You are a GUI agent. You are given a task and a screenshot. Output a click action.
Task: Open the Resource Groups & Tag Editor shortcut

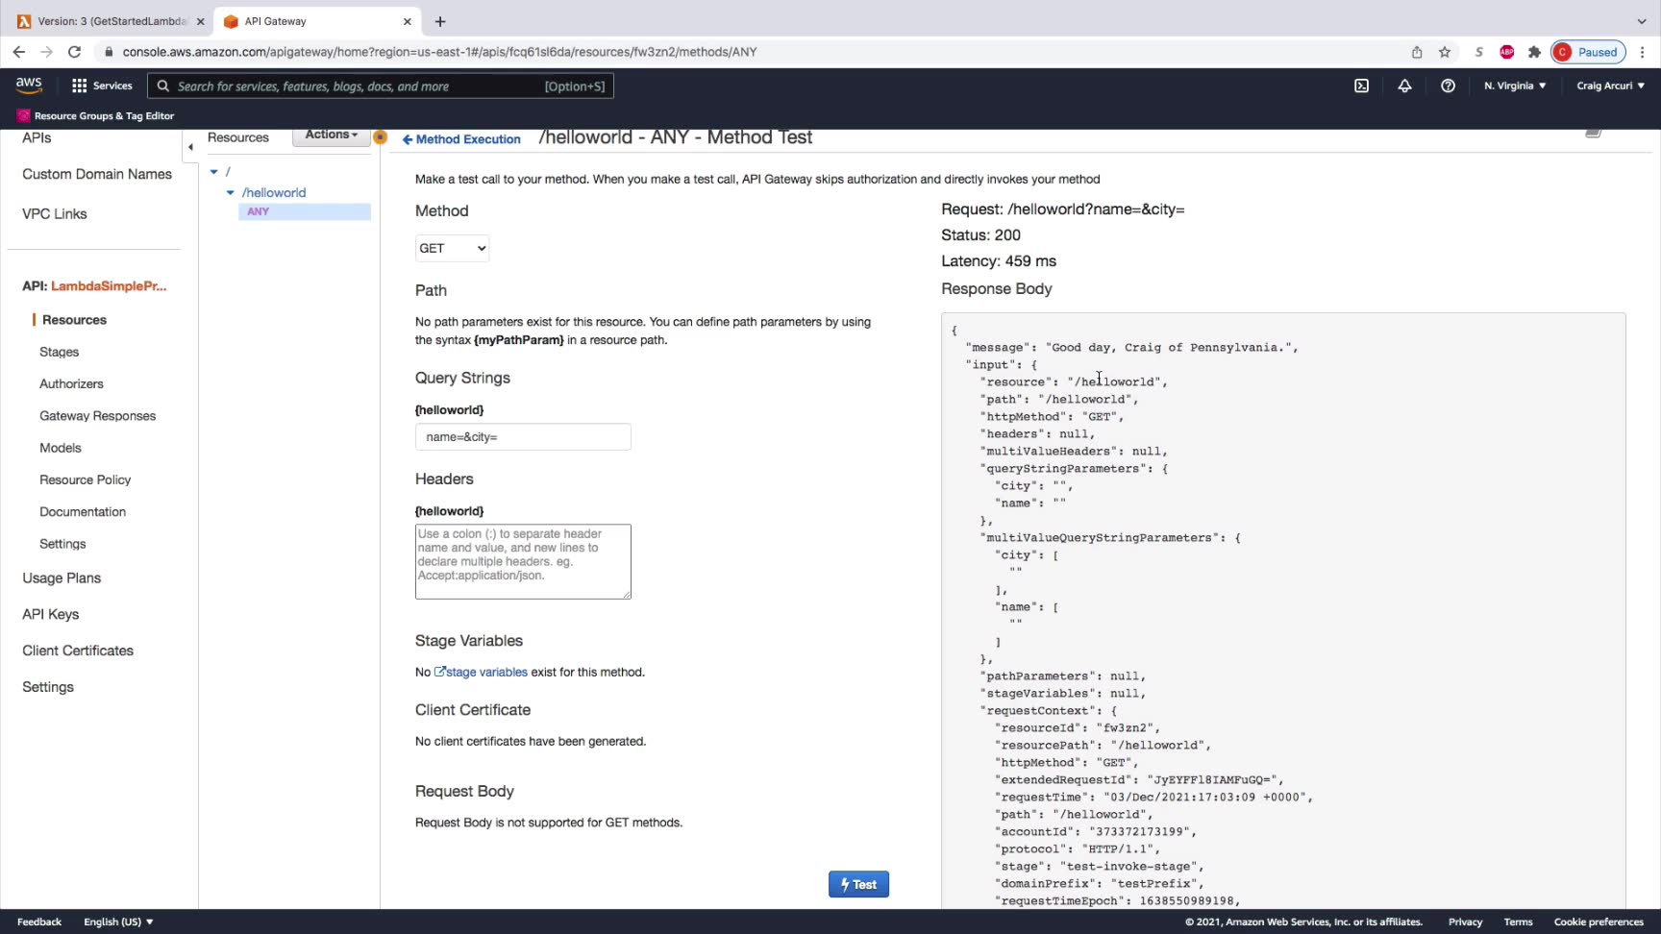[x=95, y=115]
